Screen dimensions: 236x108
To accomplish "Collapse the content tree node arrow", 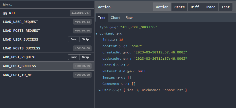I will tap(96, 34).
